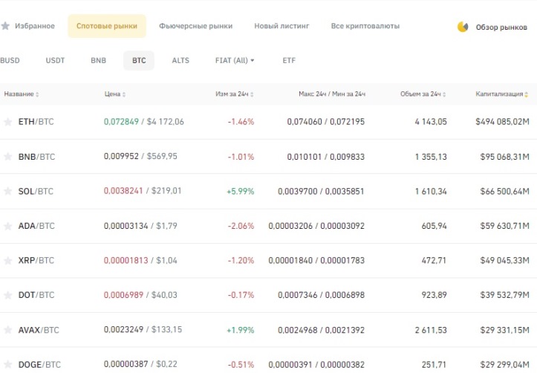The height and width of the screenshot is (373, 537).
Task: Click capitalization $66 500,64M
Action: coord(505,192)
